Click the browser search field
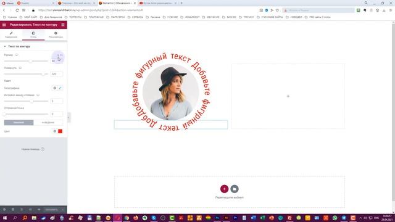 [318, 10]
